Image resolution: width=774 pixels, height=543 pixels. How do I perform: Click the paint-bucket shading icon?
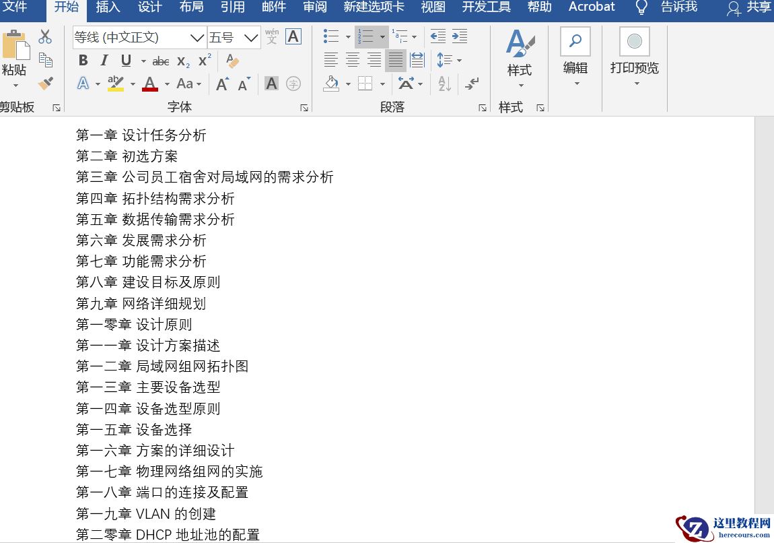coord(331,84)
